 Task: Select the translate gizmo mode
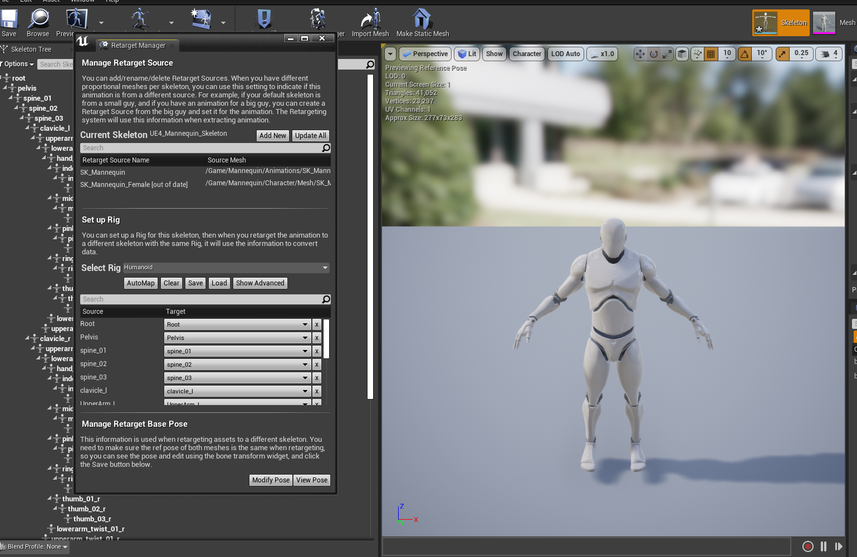(640, 54)
